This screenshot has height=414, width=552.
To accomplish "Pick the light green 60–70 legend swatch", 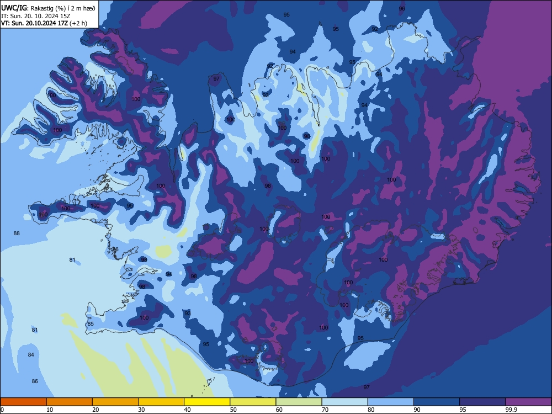I will 299,402.
